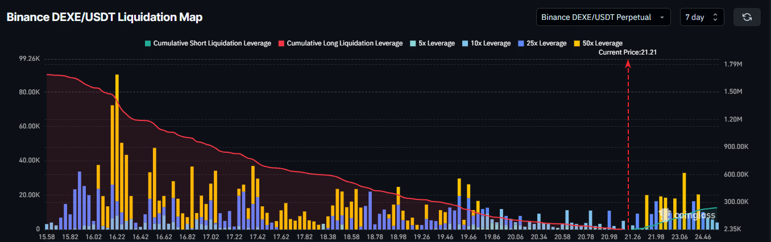The image size is (771, 242).
Task: Click the green Cumulative Short legend swatch
Action: pos(148,43)
